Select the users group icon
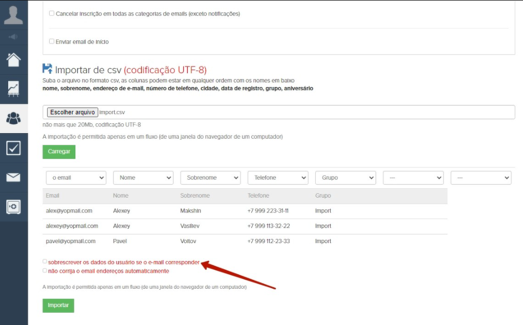The height and width of the screenshot is (325, 523). click(13, 118)
